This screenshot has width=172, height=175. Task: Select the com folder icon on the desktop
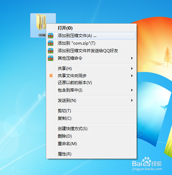click(x=41, y=22)
